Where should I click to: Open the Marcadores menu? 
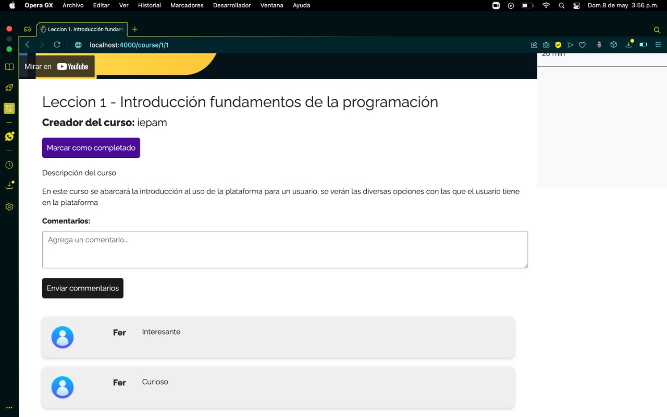click(x=187, y=5)
